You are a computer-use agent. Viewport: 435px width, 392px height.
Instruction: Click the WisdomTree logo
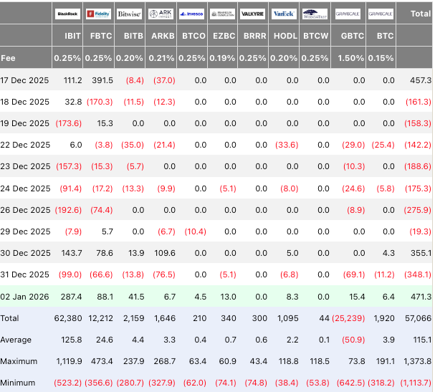tap(315, 14)
